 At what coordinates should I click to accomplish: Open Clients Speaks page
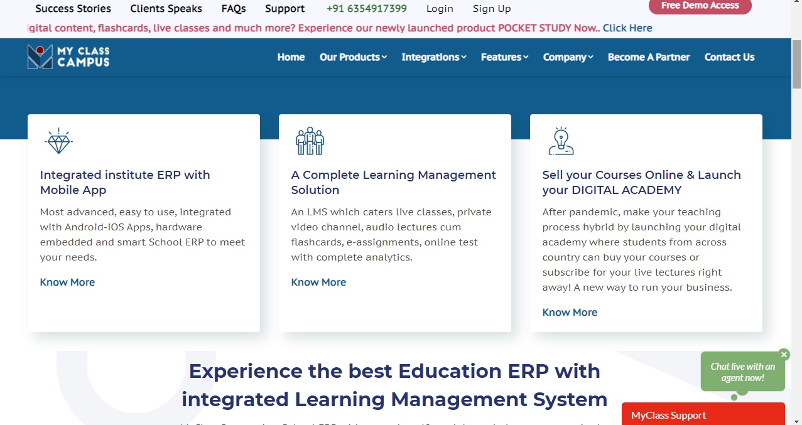166,9
